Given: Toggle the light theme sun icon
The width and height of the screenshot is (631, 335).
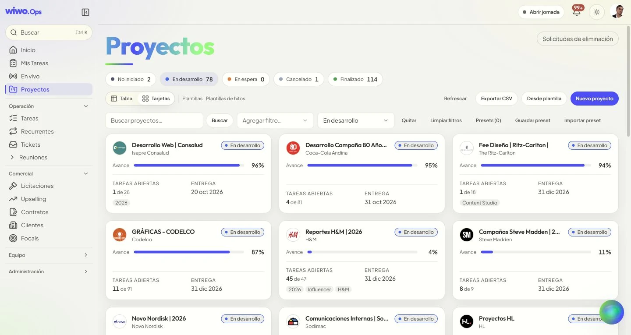Looking at the screenshot, I should pyautogui.click(x=597, y=12).
